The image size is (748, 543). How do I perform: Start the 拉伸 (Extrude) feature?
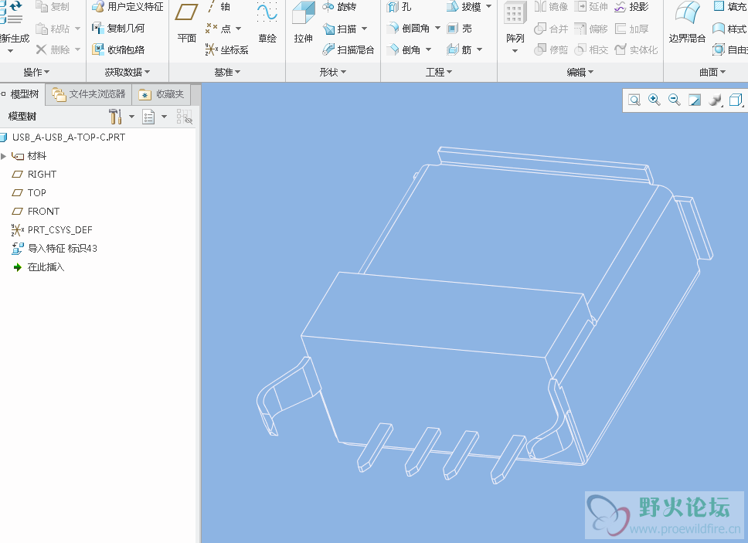point(304,23)
